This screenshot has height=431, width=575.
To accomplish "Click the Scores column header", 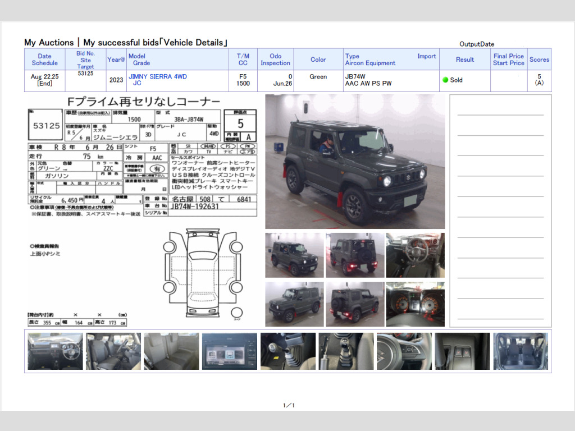I will click(x=539, y=59).
